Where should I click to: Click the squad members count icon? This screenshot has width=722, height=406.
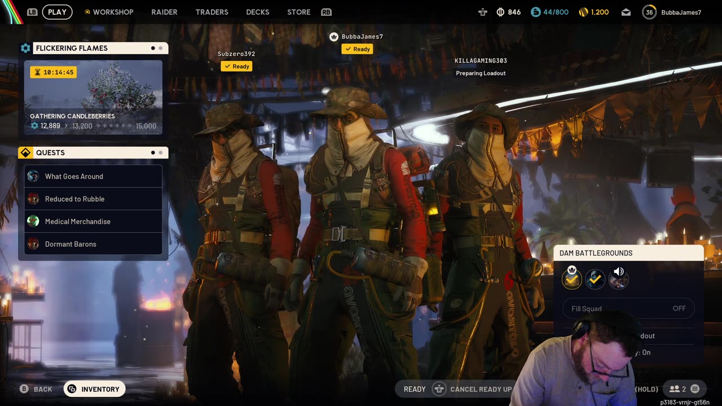[674, 389]
